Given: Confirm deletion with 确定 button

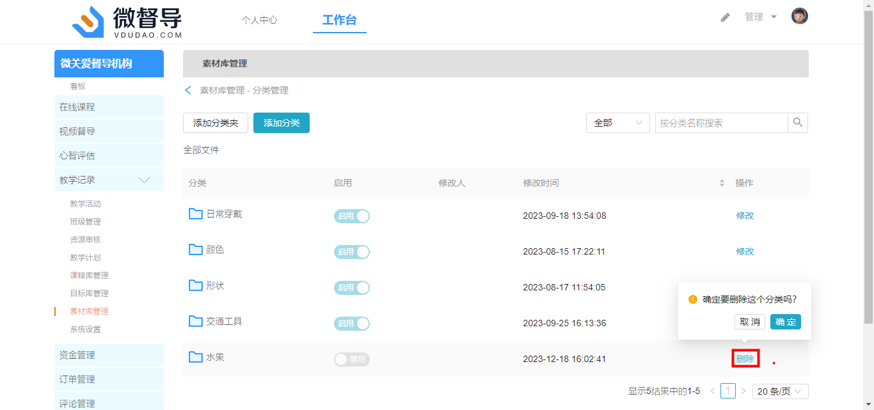Looking at the screenshot, I should point(786,322).
